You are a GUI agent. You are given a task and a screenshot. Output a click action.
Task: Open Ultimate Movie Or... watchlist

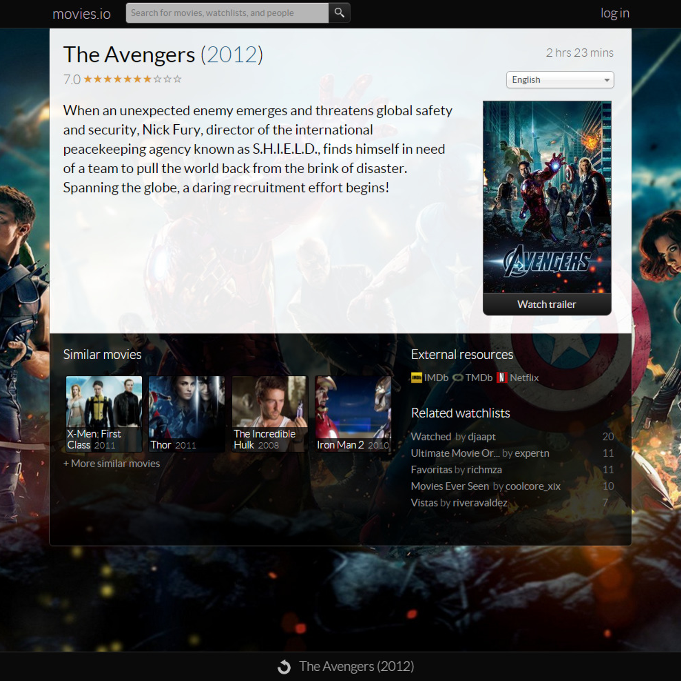(x=455, y=453)
